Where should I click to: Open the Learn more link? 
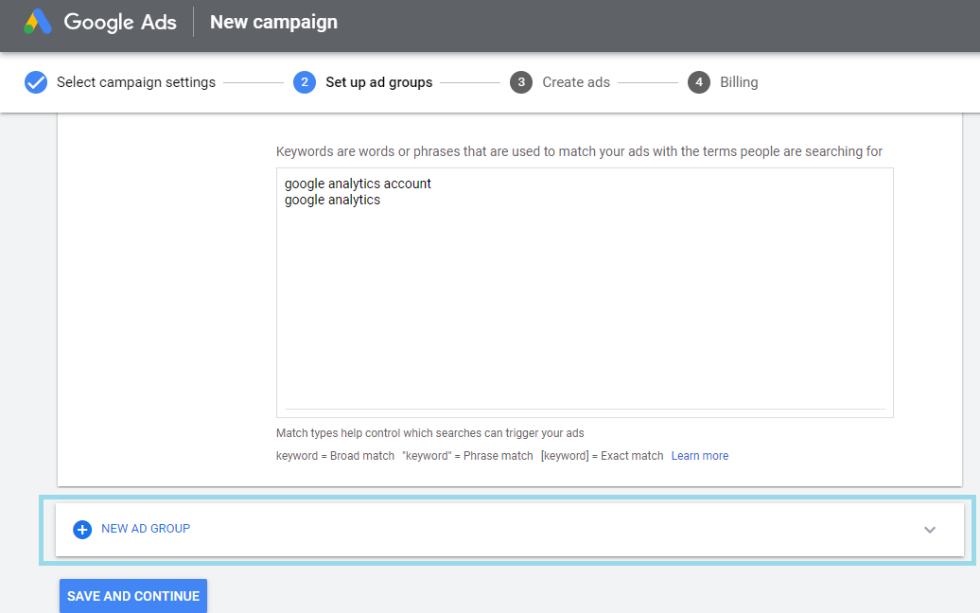(700, 456)
